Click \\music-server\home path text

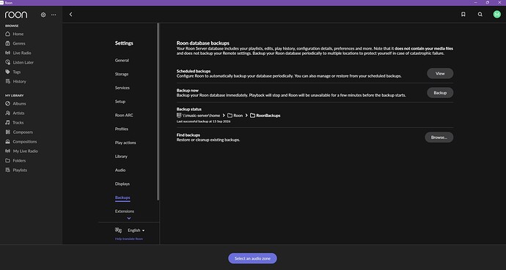click(x=201, y=115)
